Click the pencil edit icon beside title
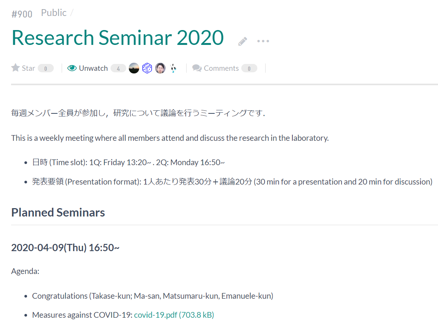 [x=242, y=41]
